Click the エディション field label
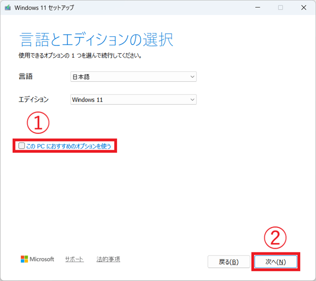Image resolution: width=316 pixels, height=281 pixels. click(34, 100)
